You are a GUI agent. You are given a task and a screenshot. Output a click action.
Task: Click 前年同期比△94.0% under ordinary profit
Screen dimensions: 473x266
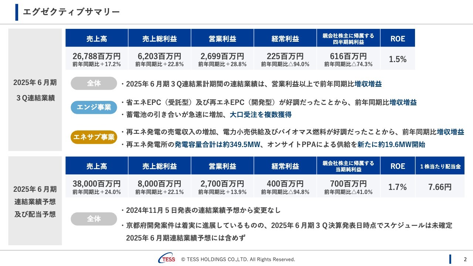(x=285, y=64)
